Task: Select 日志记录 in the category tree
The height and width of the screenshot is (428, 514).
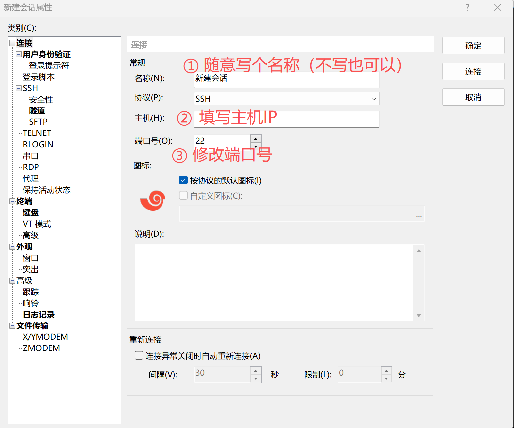Action: click(39, 315)
